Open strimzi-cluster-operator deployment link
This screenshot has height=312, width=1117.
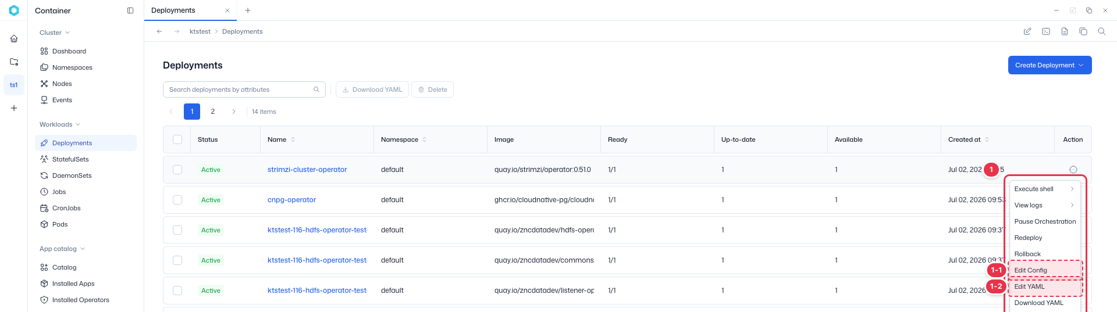click(x=307, y=170)
